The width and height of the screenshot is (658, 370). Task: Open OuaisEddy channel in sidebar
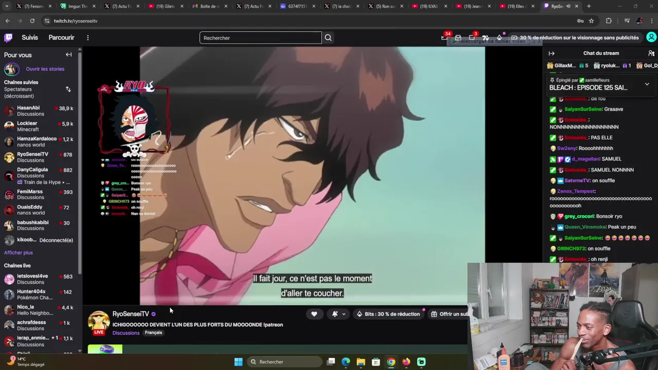pyautogui.click(x=39, y=210)
